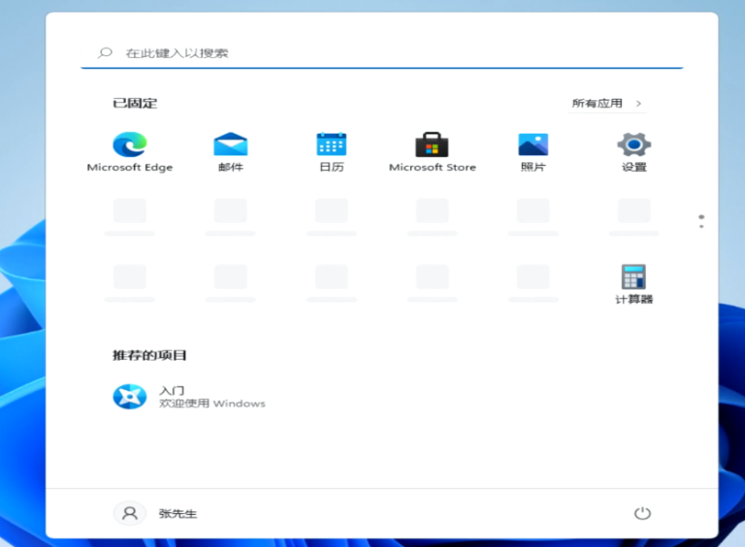Focus the 在此键入以搜索 search field
The image size is (745, 547).
382,52
